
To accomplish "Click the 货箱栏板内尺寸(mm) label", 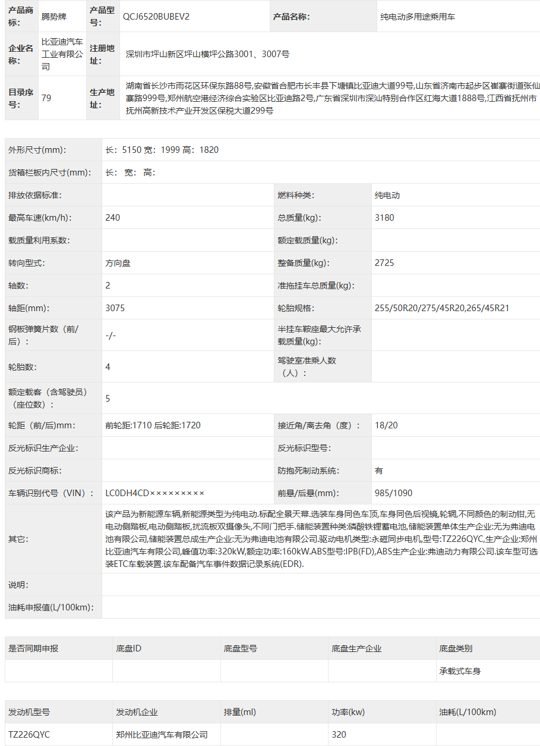I will point(50,173).
